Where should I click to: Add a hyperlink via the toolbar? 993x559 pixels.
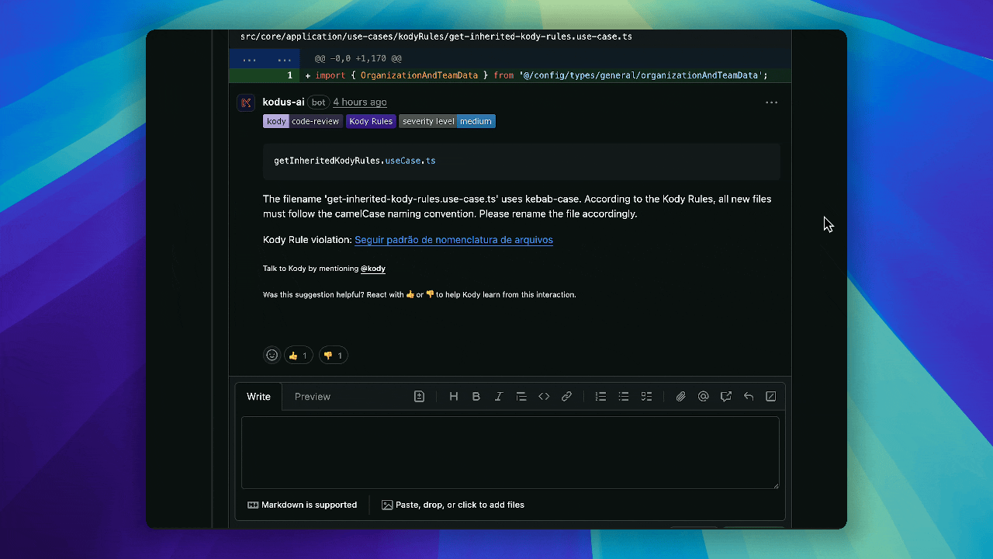click(x=566, y=397)
